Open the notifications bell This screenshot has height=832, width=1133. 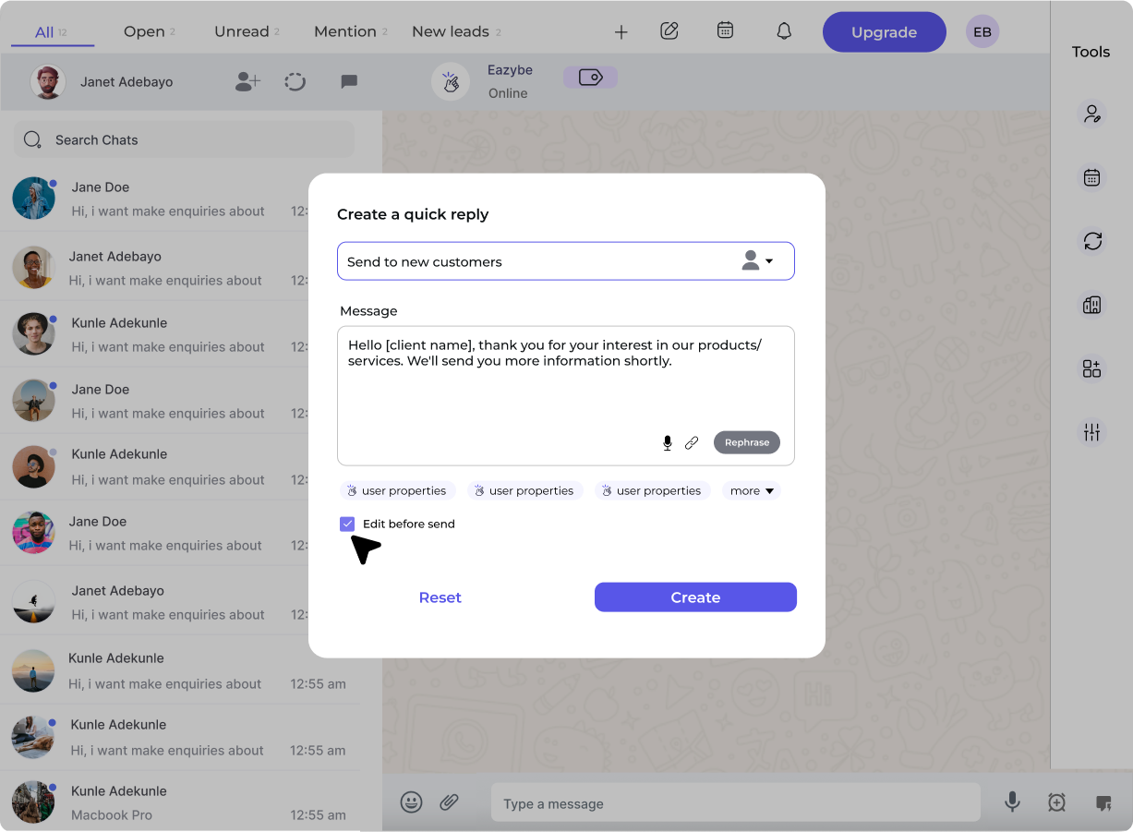(x=783, y=30)
